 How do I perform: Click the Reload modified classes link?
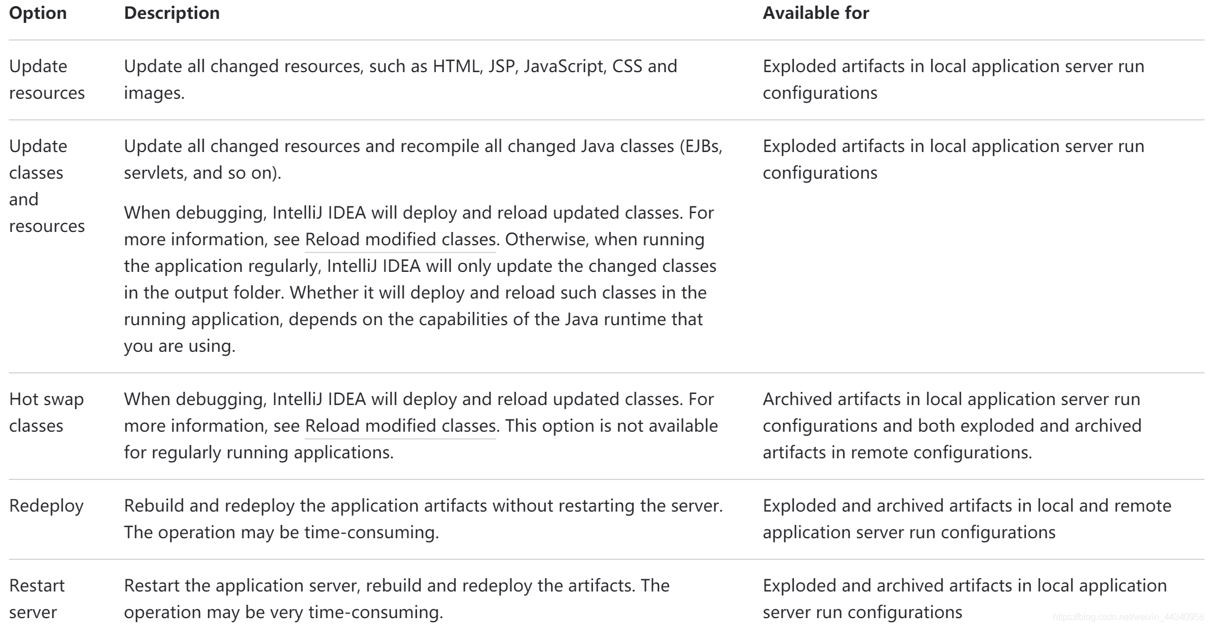click(x=401, y=239)
